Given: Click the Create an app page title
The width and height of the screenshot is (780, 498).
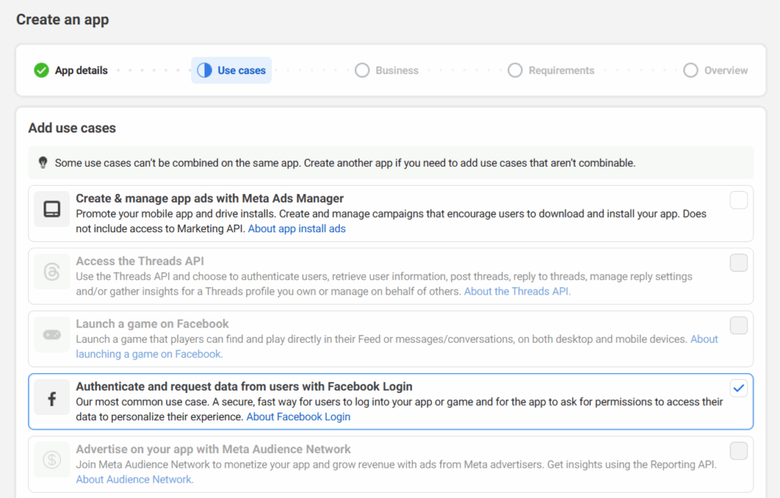Looking at the screenshot, I should click(62, 19).
